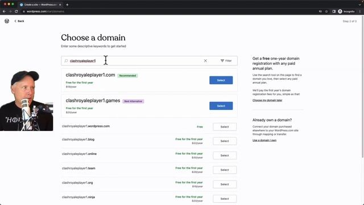This screenshot has height=205, width=364.
Task: Click the browser forward arrow
Action: click(10, 11)
